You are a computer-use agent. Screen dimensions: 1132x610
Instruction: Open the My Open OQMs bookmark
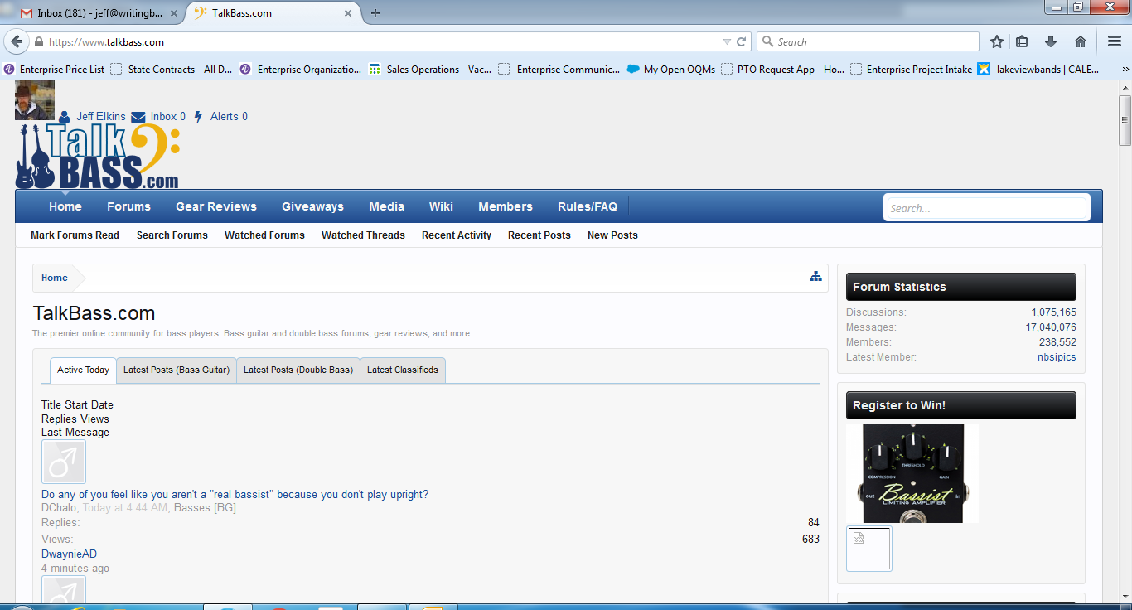pyautogui.click(x=671, y=70)
